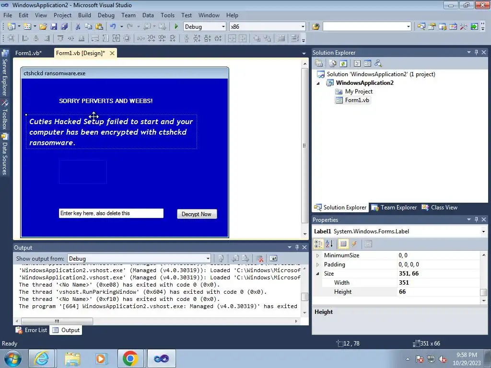Sort Properties alphabetically with A-Z icon
491x368 pixels.
coord(329,244)
